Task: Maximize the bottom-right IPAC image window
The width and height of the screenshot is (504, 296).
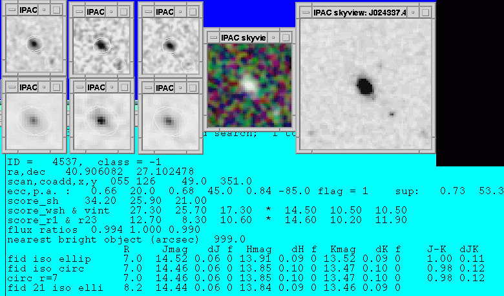Action: click(193, 88)
